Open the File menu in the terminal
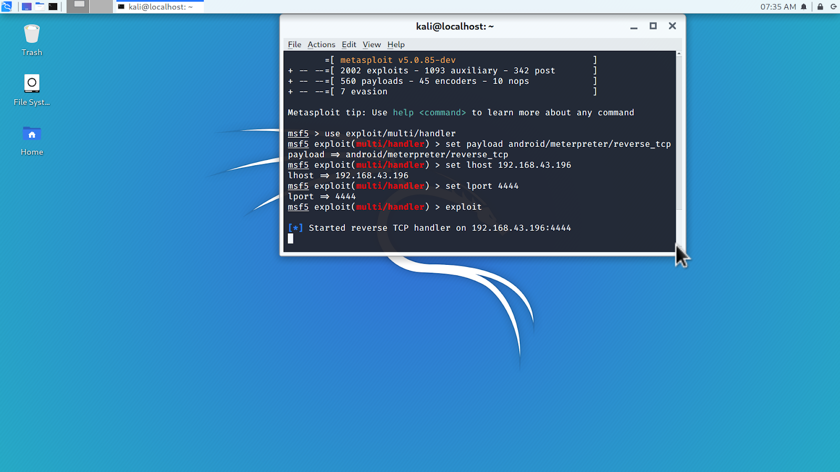Viewport: 840px width, 472px height. pyautogui.click(x=294, y=45)
